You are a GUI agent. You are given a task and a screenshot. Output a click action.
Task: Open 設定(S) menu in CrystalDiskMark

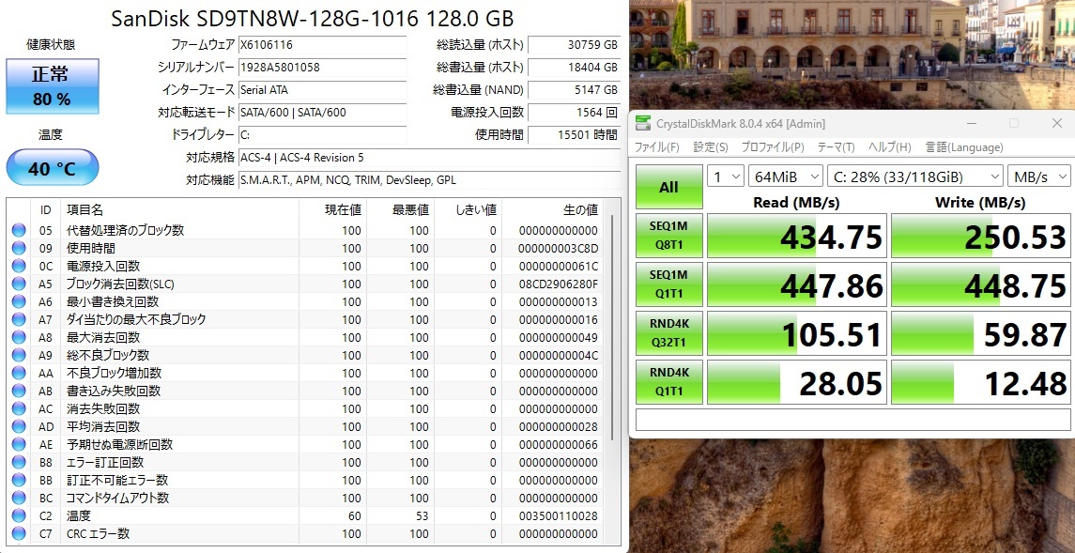coord(711,147)
